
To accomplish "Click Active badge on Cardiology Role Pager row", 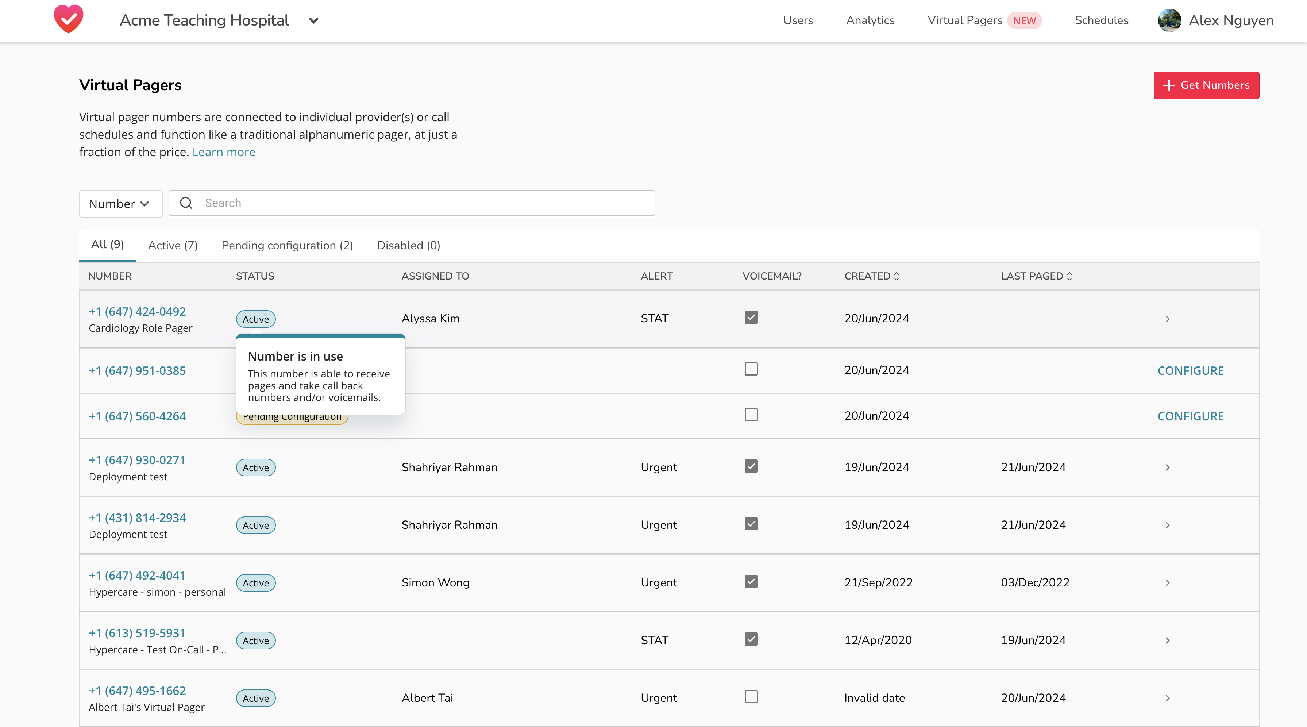I will pos(256,319).
